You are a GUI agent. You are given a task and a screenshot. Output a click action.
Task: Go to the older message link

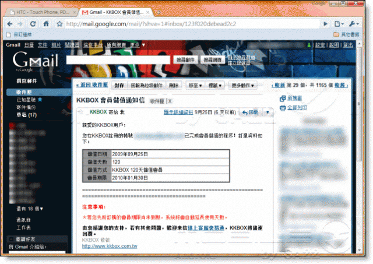click(341, 85)
